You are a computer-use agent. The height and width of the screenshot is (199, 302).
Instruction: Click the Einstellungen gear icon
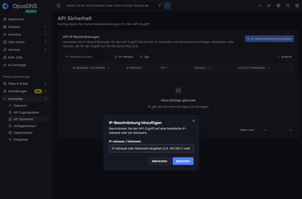[x=5, y=91]
